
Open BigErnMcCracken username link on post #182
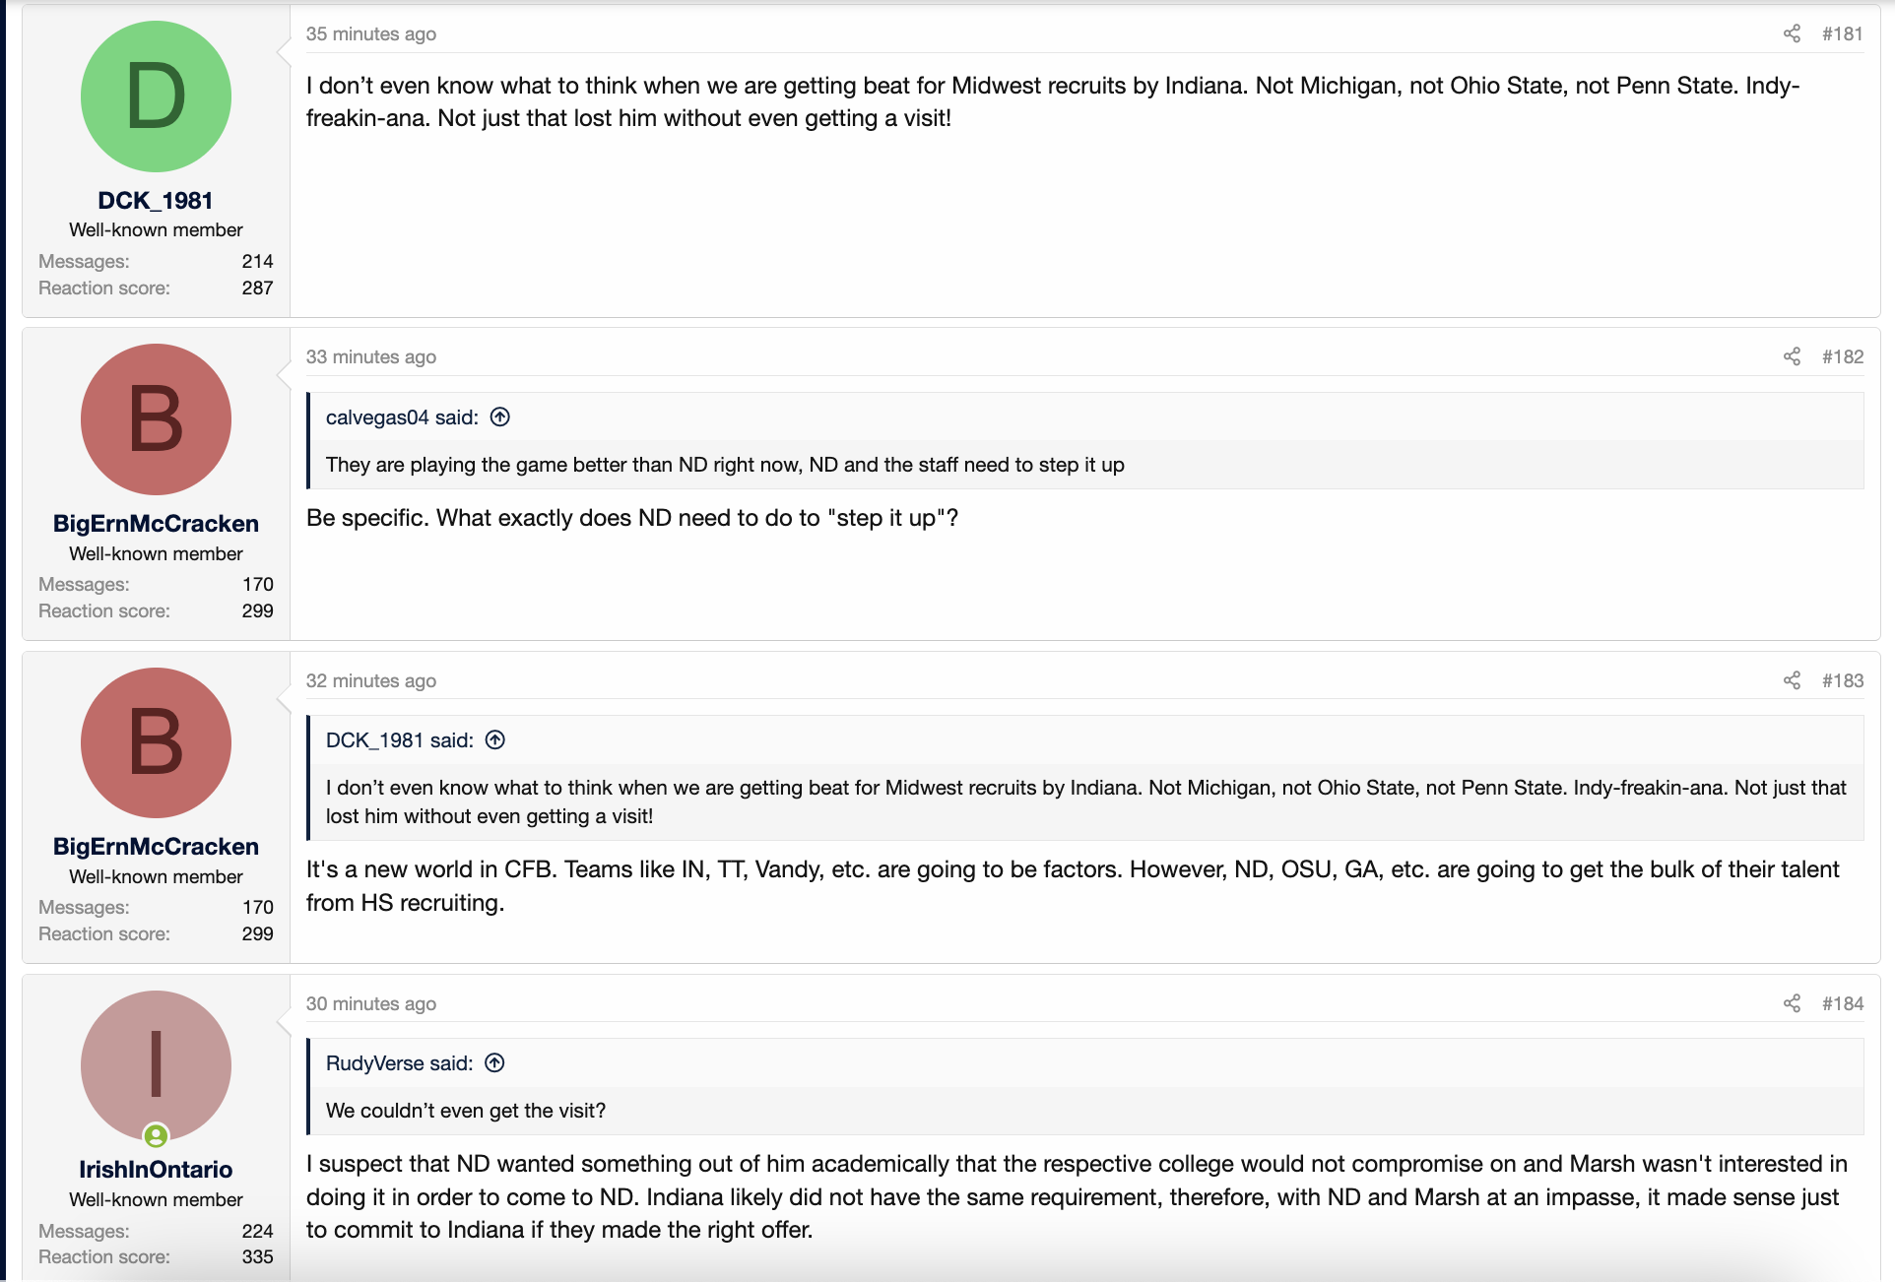pyautogui.click(x=156, y=524)
